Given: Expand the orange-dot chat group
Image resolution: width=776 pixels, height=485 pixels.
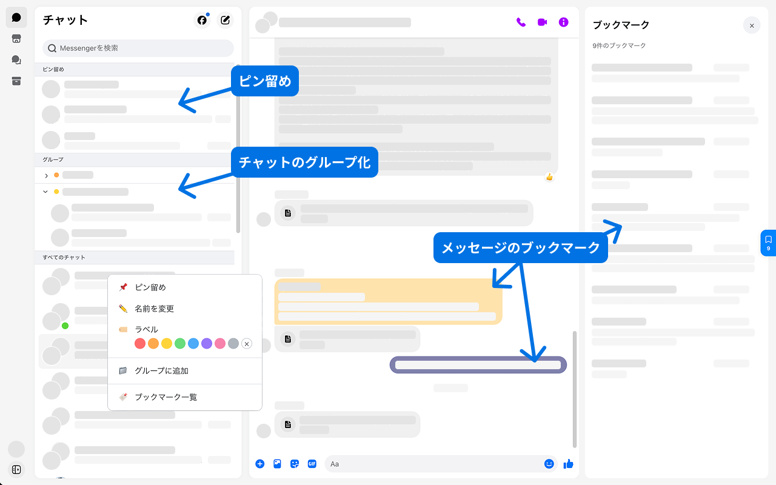Looking at the screenshot, I should click(47, 175).
